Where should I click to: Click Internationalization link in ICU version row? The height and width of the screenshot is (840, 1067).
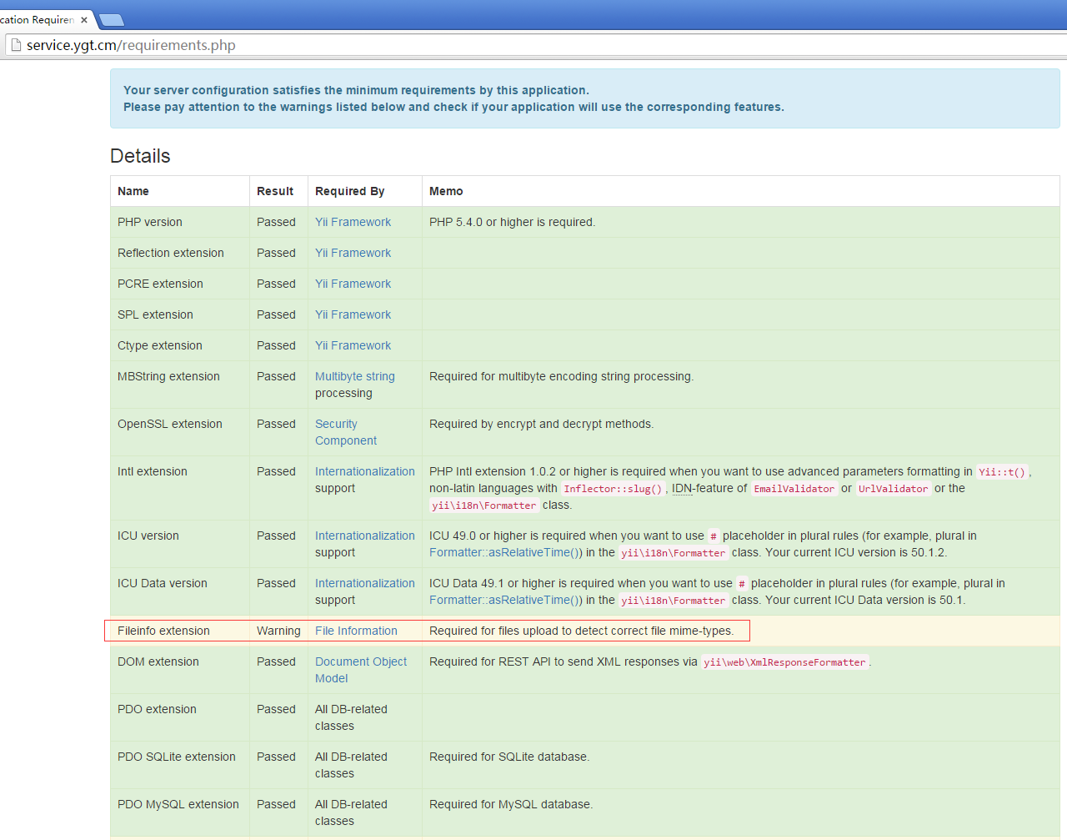pos(364,536)
